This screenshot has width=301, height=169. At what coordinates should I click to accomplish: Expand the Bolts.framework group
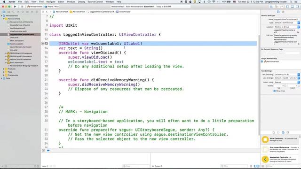(6, 62)
